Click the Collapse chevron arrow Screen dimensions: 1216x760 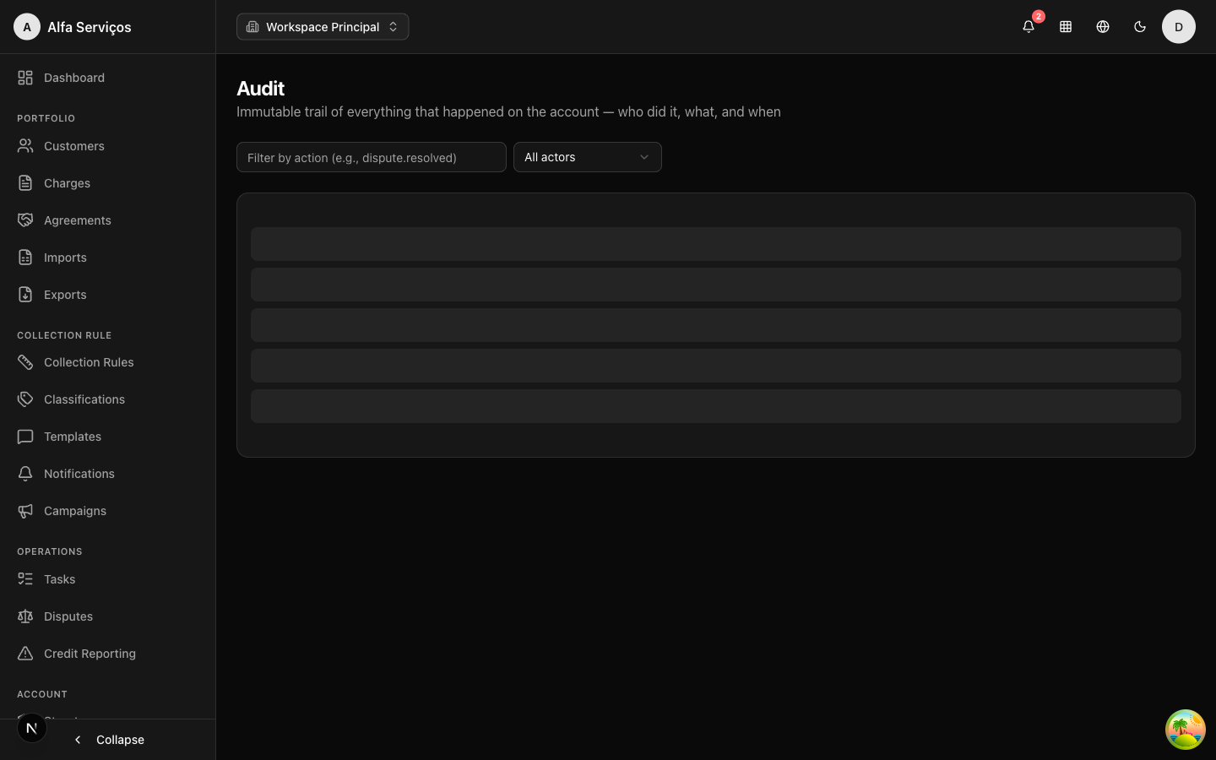(78, 740)
